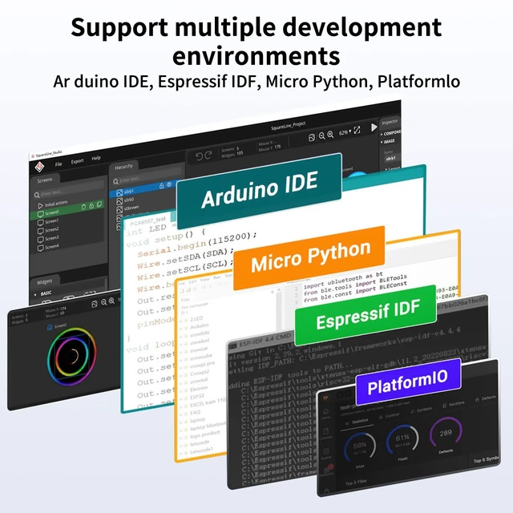Open the File menu in SquareLine Studio

(x=59, y=164)
